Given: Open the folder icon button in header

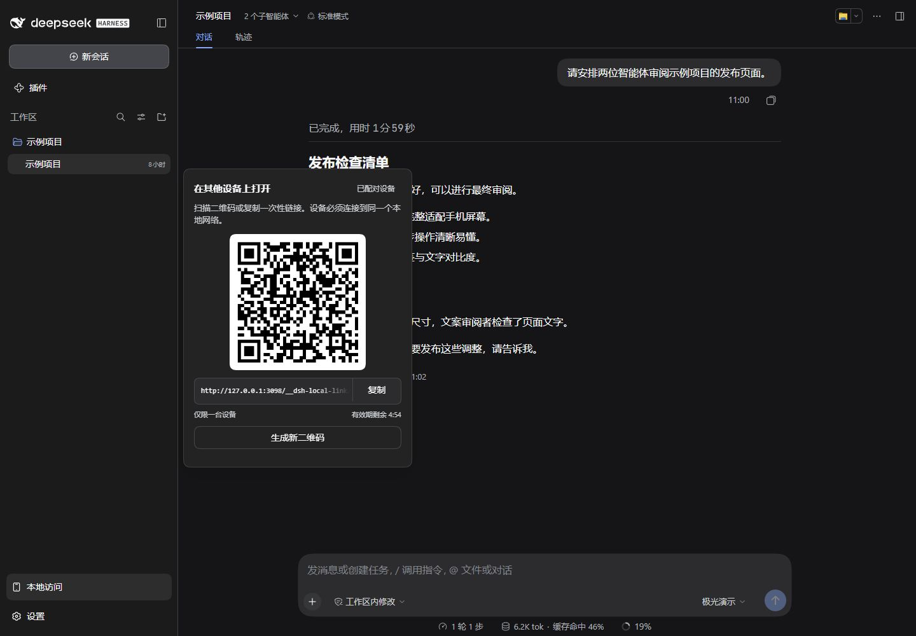Looking at the screenshot, I should (x=843, y=16).
